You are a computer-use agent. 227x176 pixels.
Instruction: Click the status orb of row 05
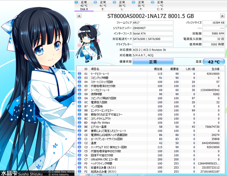(79, 86)
